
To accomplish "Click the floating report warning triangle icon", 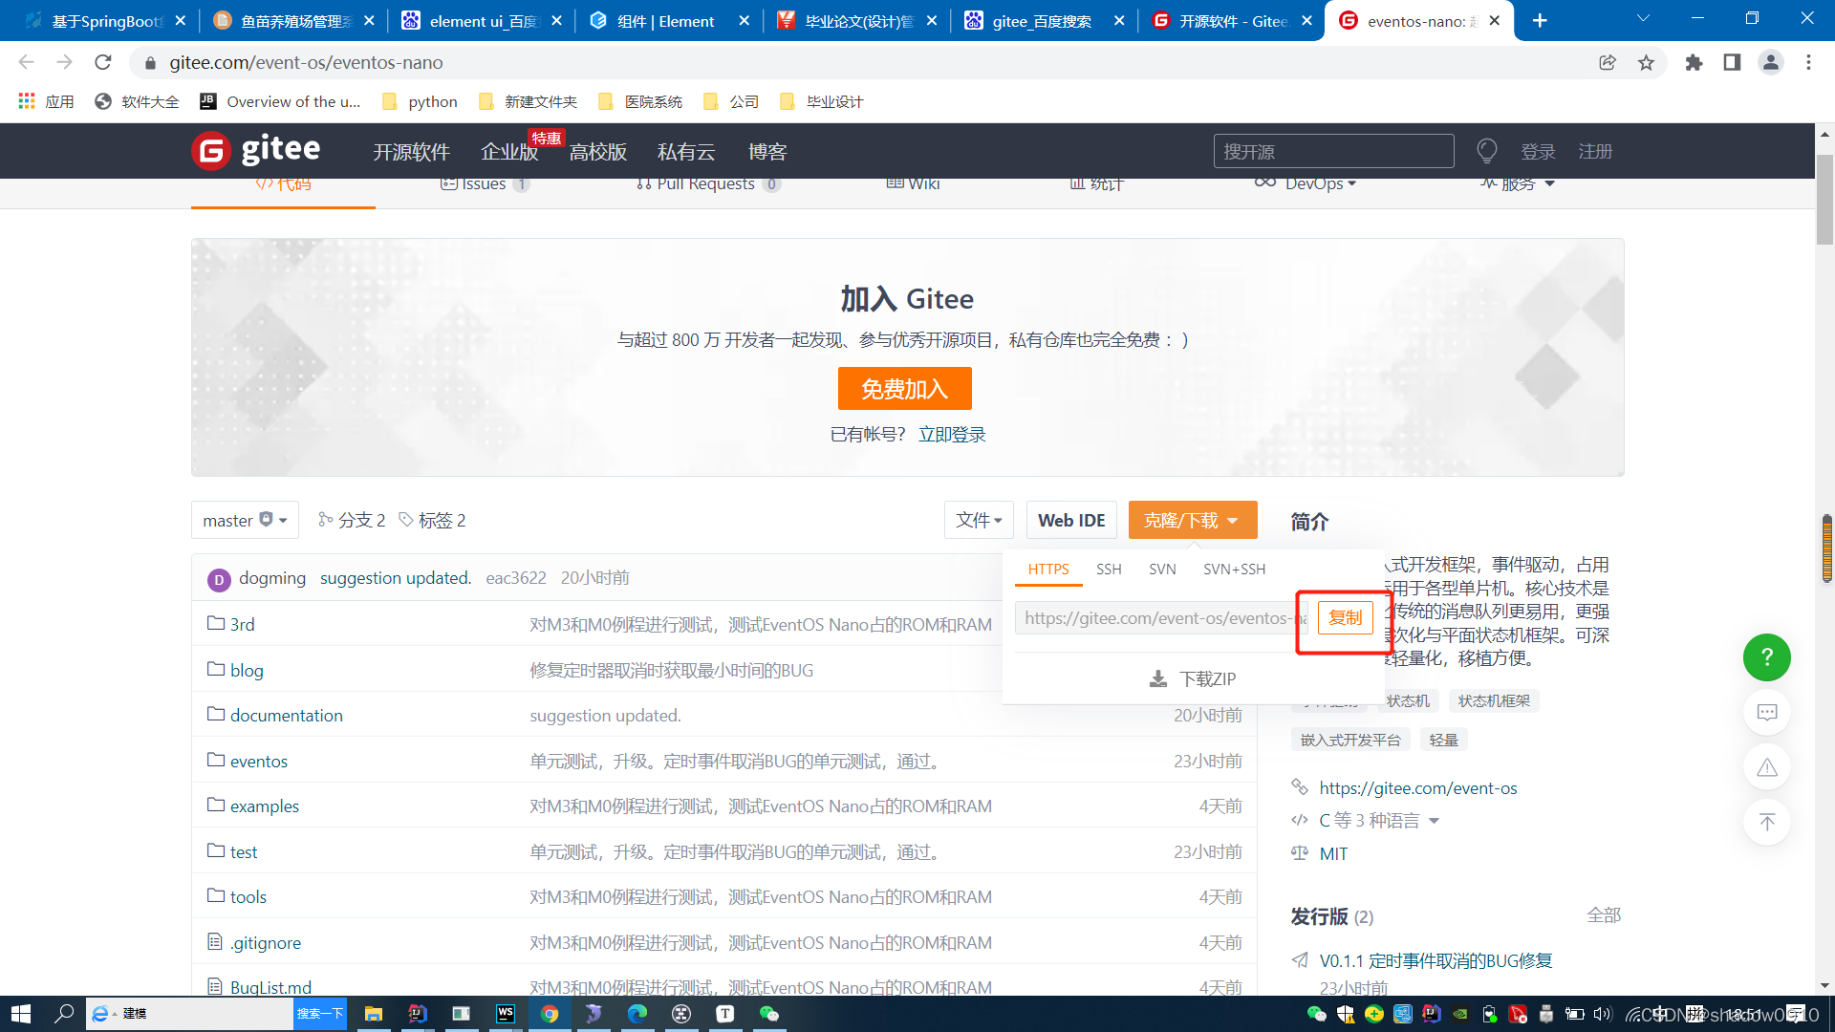I will click(1767, 767).
